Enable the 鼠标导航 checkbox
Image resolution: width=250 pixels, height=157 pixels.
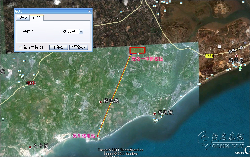21,47
